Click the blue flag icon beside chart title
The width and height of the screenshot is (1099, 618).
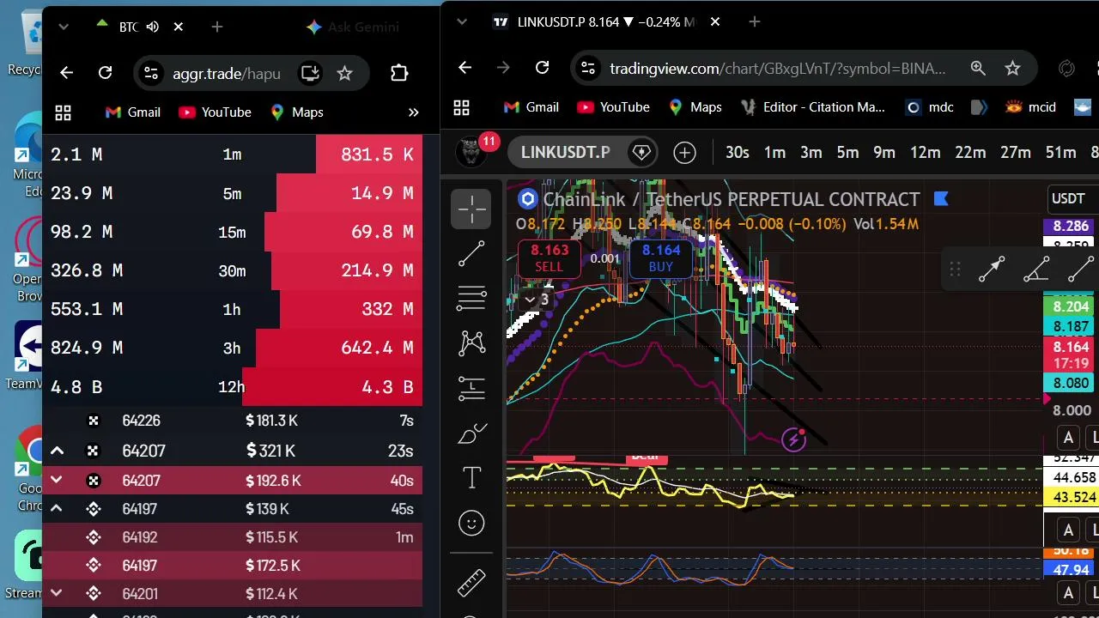(x=941, y=199)
